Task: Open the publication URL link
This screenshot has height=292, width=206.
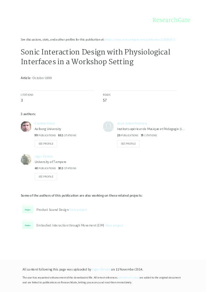Action: coord(140,40)
